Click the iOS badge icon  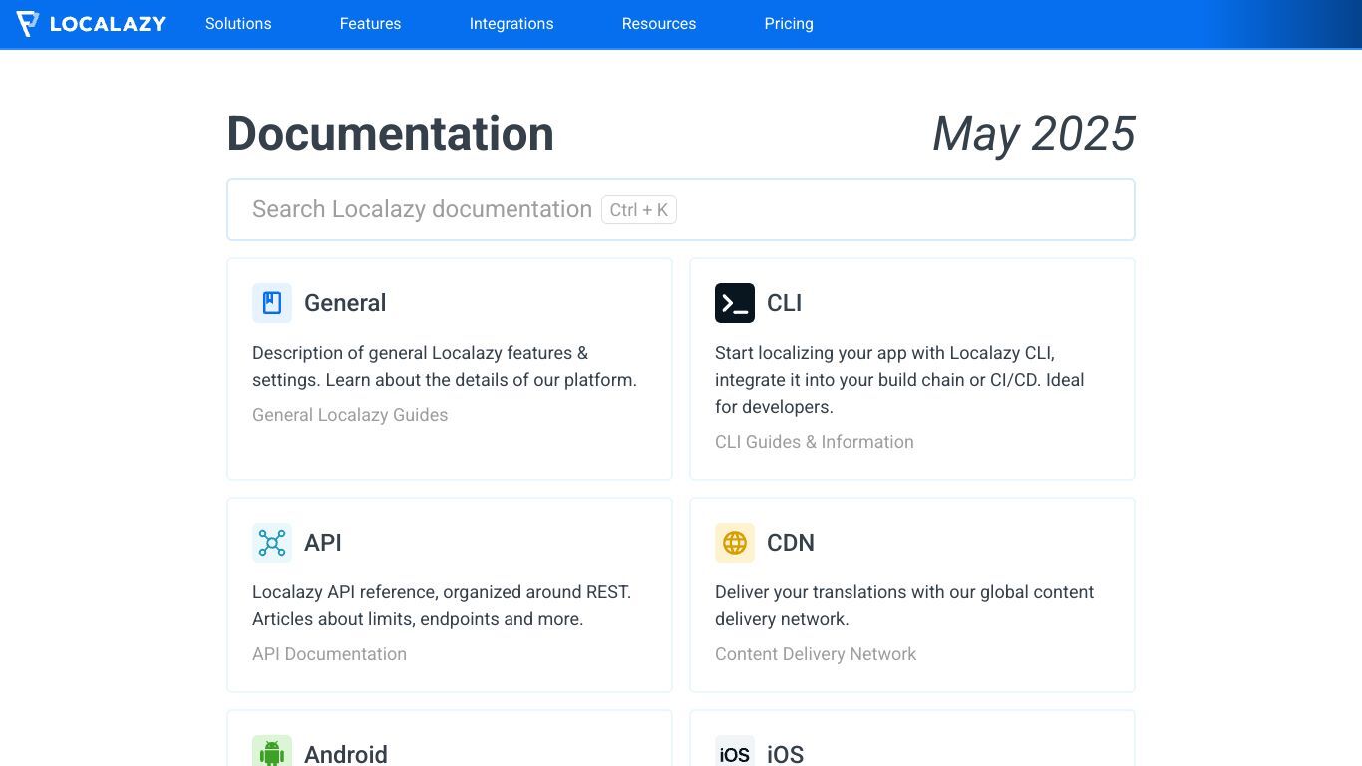pos(735,751)
